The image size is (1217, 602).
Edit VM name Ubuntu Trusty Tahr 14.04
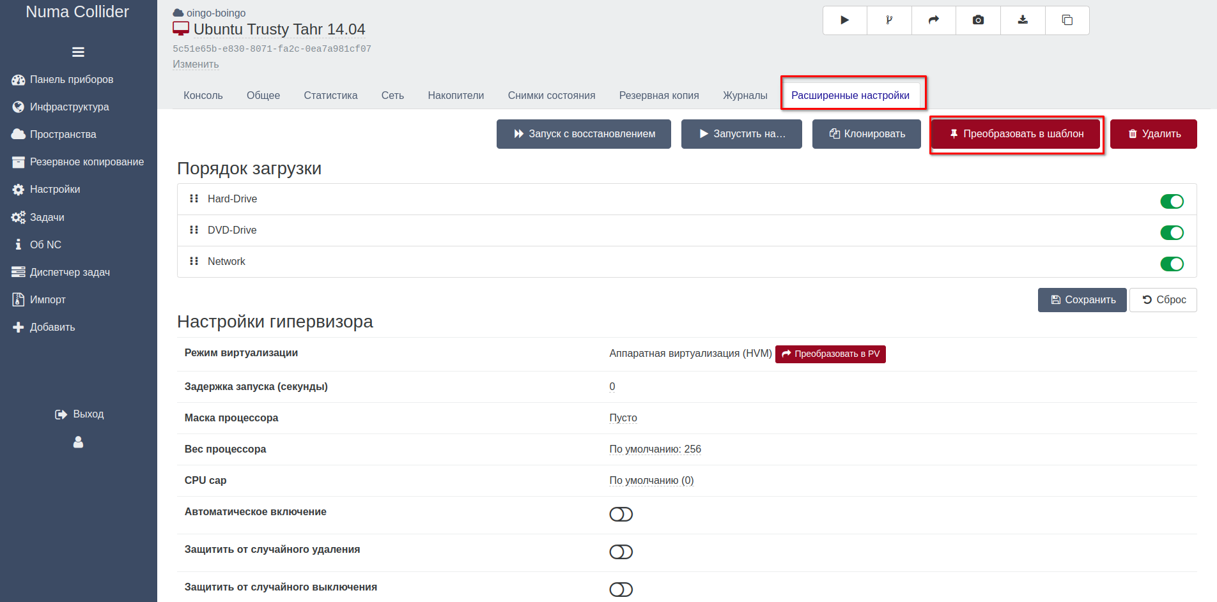click(279, 29)
